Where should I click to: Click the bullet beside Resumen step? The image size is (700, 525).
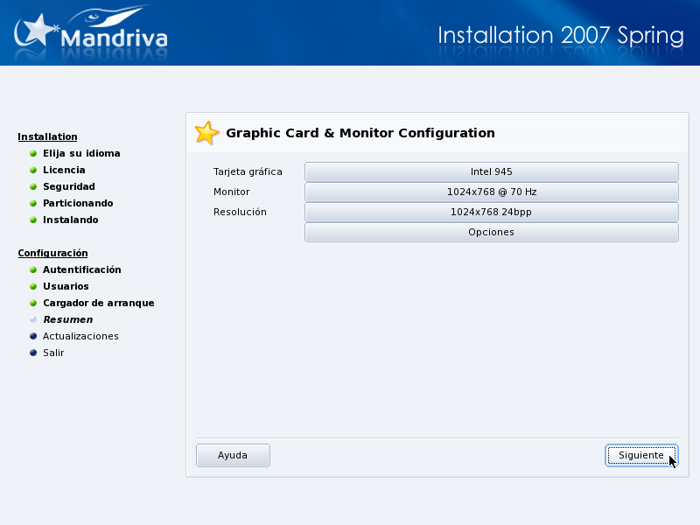pos(33,320)
